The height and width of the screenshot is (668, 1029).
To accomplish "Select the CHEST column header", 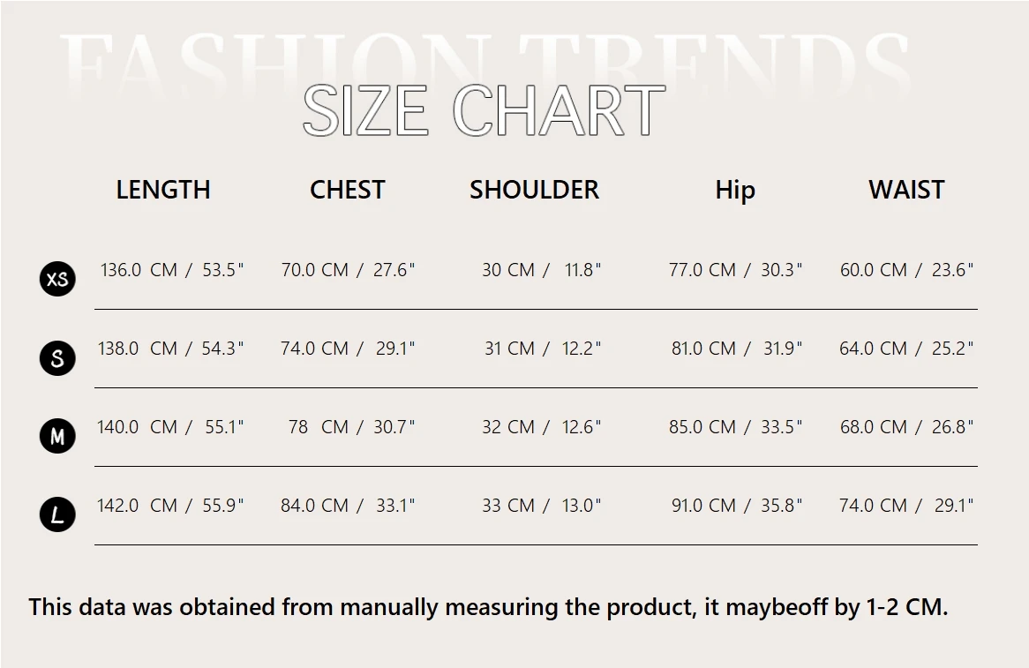I will [x=348, y=190].
